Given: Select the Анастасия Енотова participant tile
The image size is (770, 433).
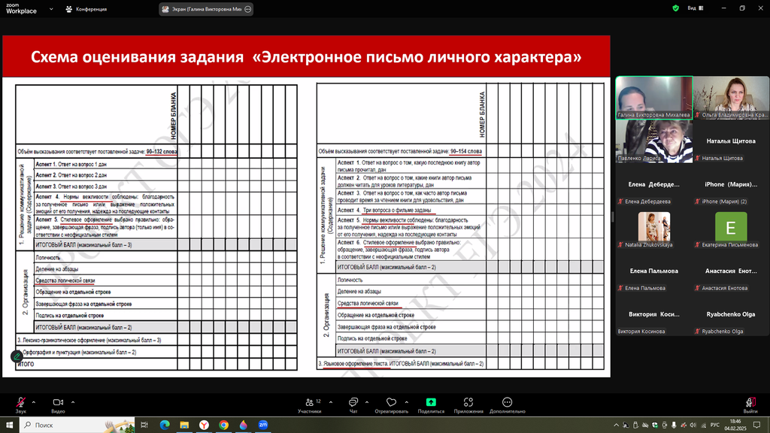Looking at the screenshot, I should pos(731,271).
